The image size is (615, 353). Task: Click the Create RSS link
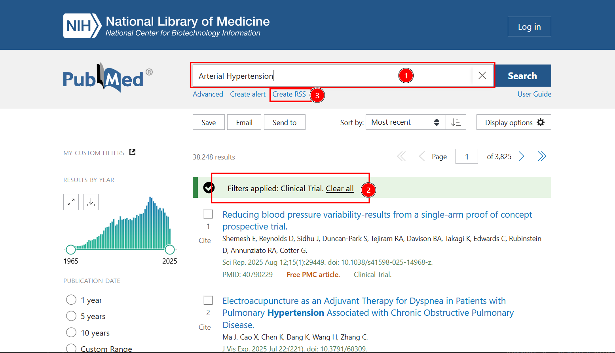(289, 94)
